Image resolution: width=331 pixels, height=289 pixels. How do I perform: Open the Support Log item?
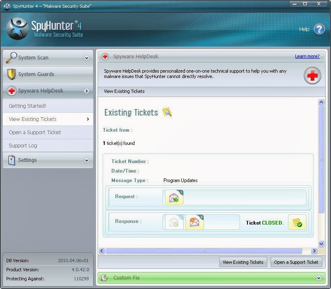(23, 146)
